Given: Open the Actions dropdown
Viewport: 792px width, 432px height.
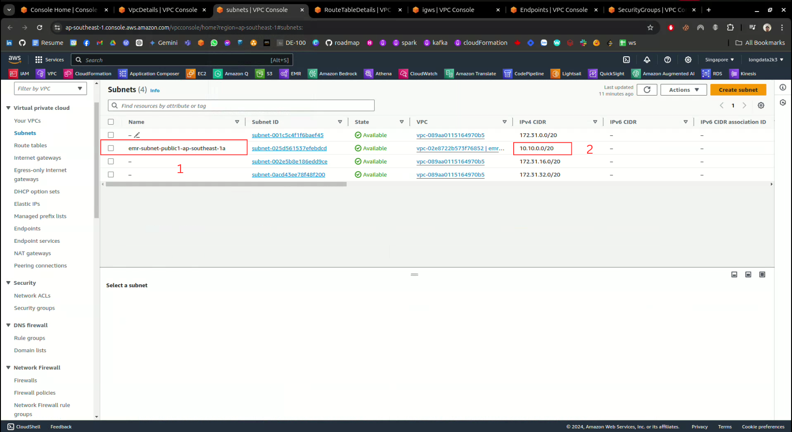Looking at the screenshot, I should point(683,90).
